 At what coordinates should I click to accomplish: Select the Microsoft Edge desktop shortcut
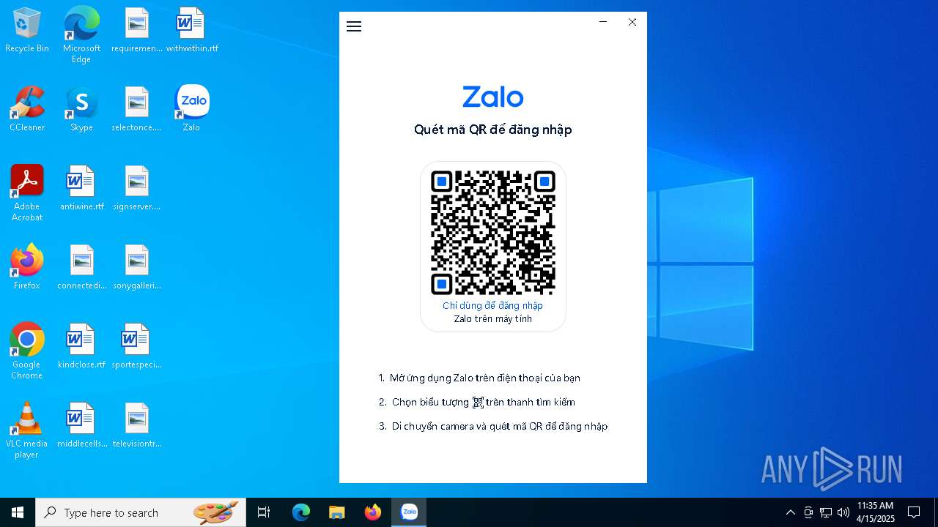[81, 35]
